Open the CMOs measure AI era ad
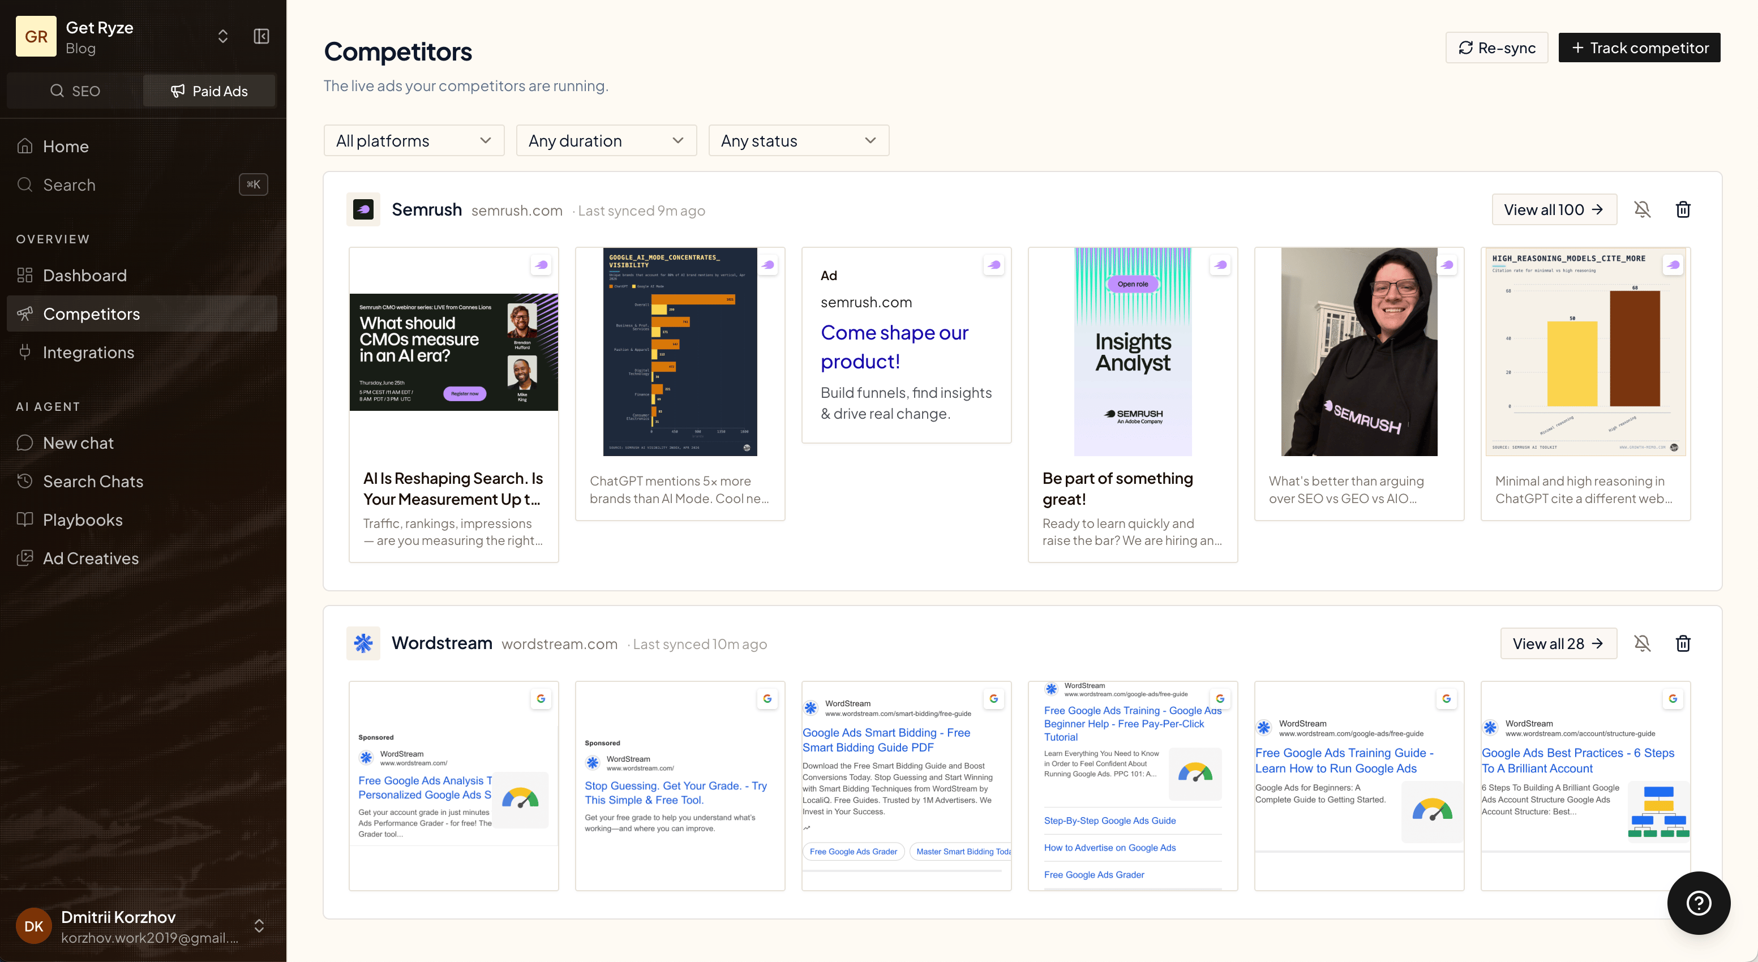1758x962 pixels. [454, 405]
